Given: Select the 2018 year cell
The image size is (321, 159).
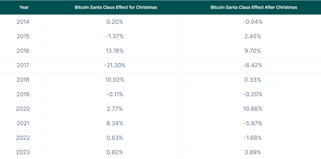Looking at the screenshot, I should 23,80.
